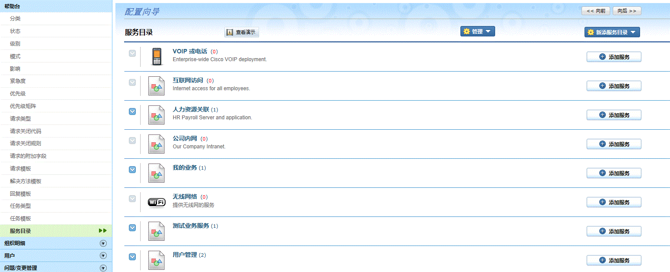Click the 用户管理 service category icon

[x=156, y=260]
